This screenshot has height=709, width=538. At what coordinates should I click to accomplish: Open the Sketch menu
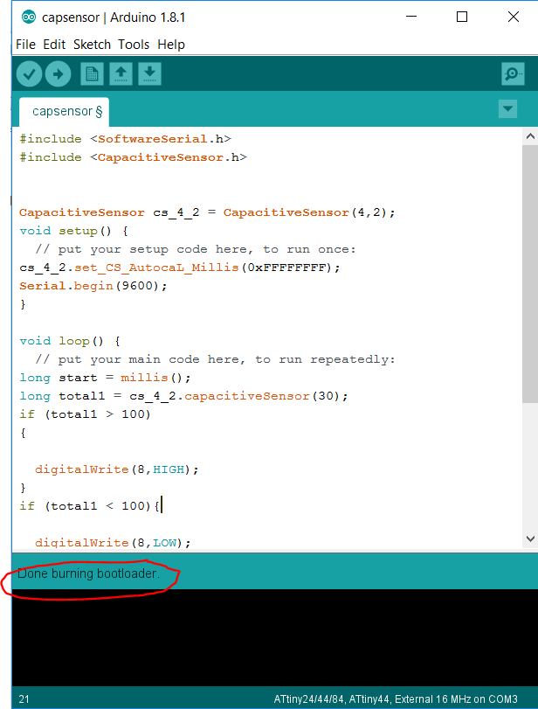click(x=93, y=45)
